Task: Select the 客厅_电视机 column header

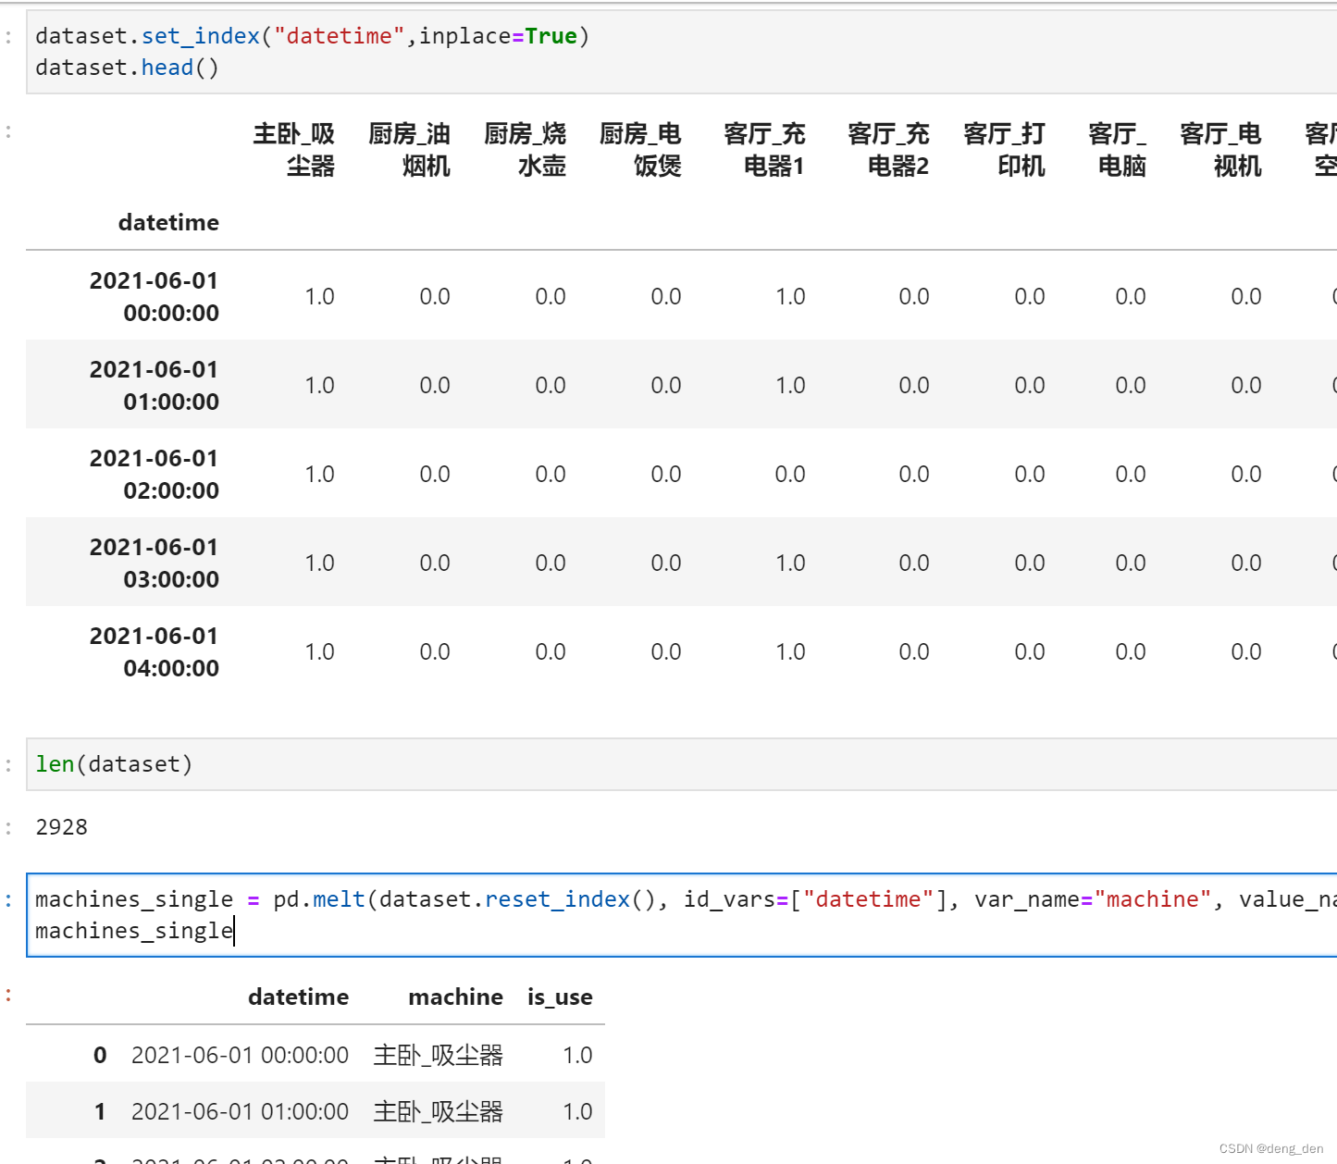Action: pos(1220,150)
